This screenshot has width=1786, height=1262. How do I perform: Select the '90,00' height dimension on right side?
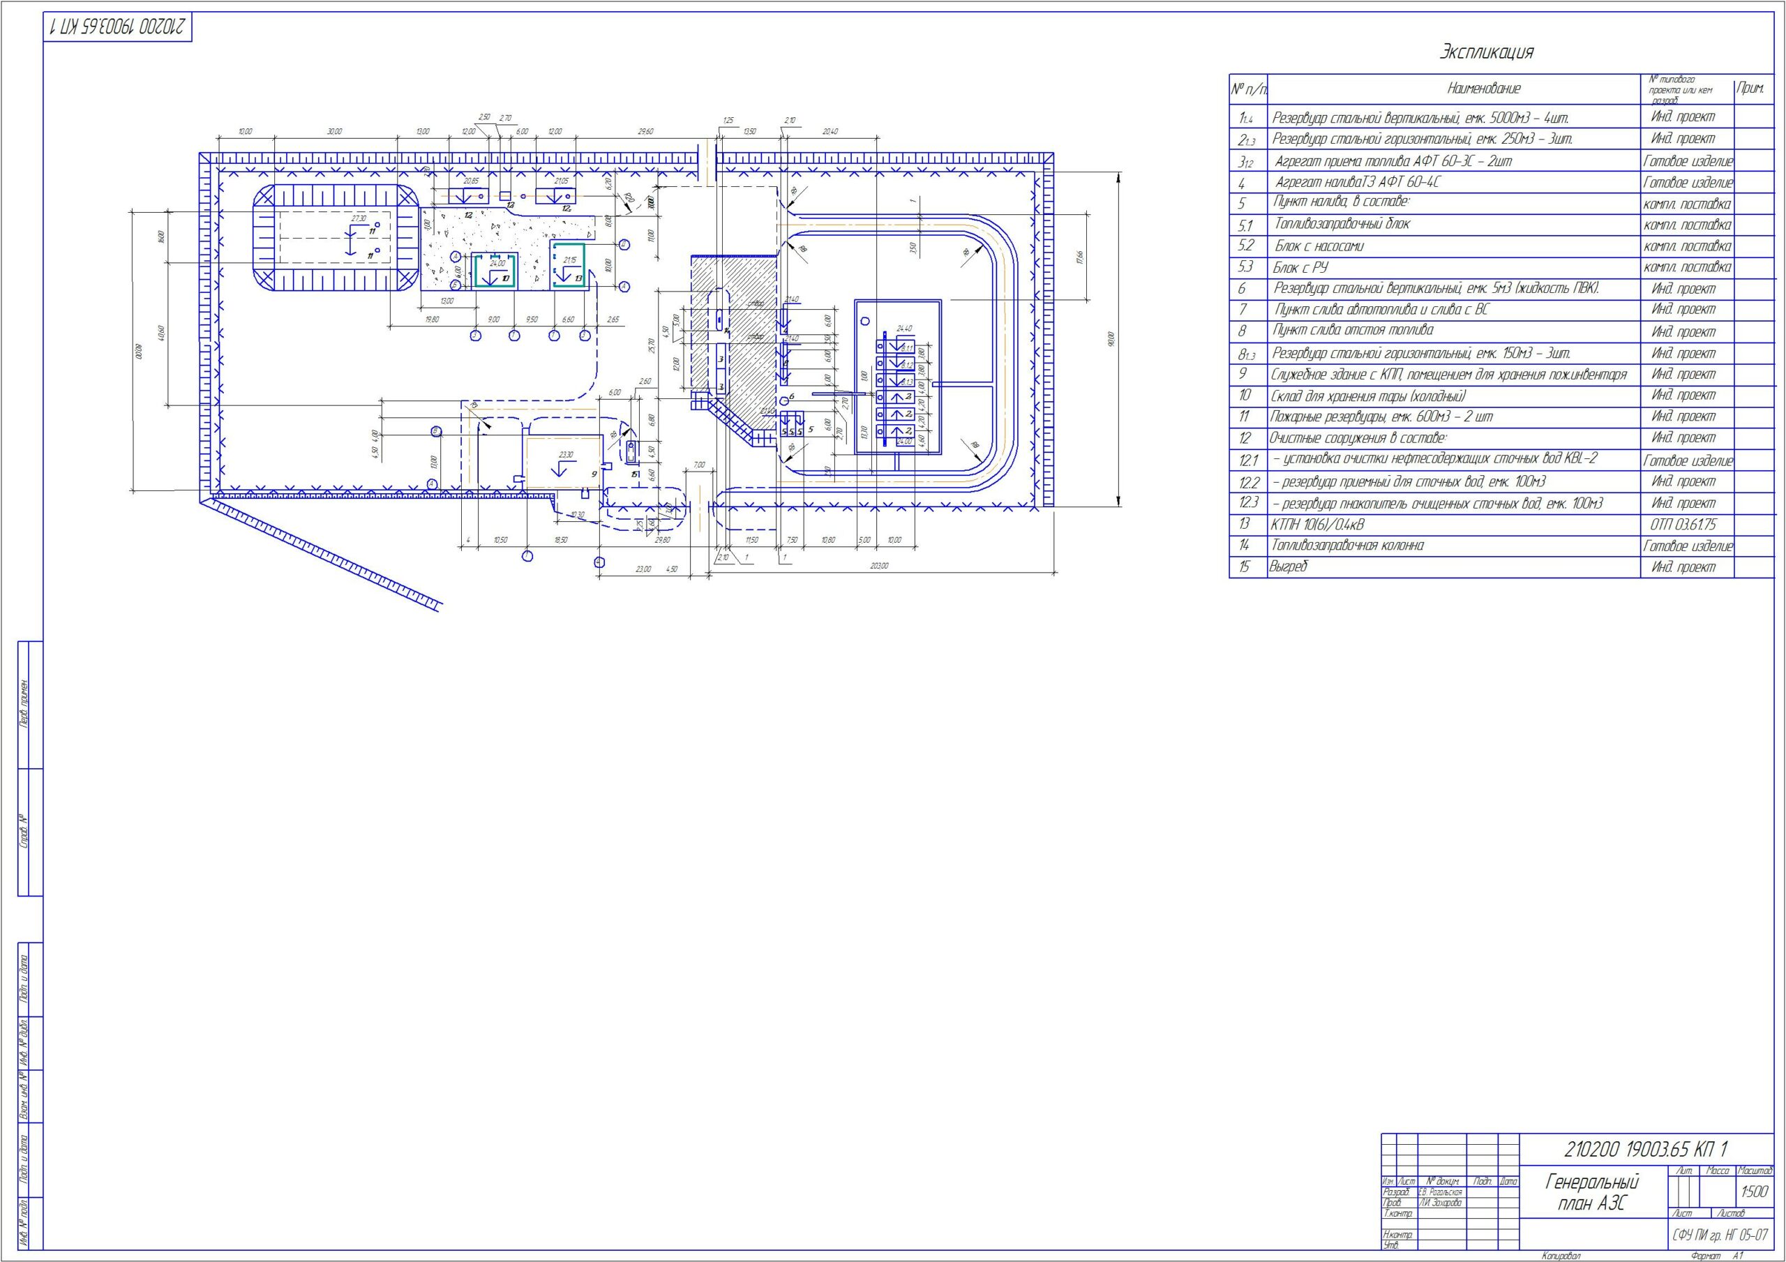tap(1111, 339)
